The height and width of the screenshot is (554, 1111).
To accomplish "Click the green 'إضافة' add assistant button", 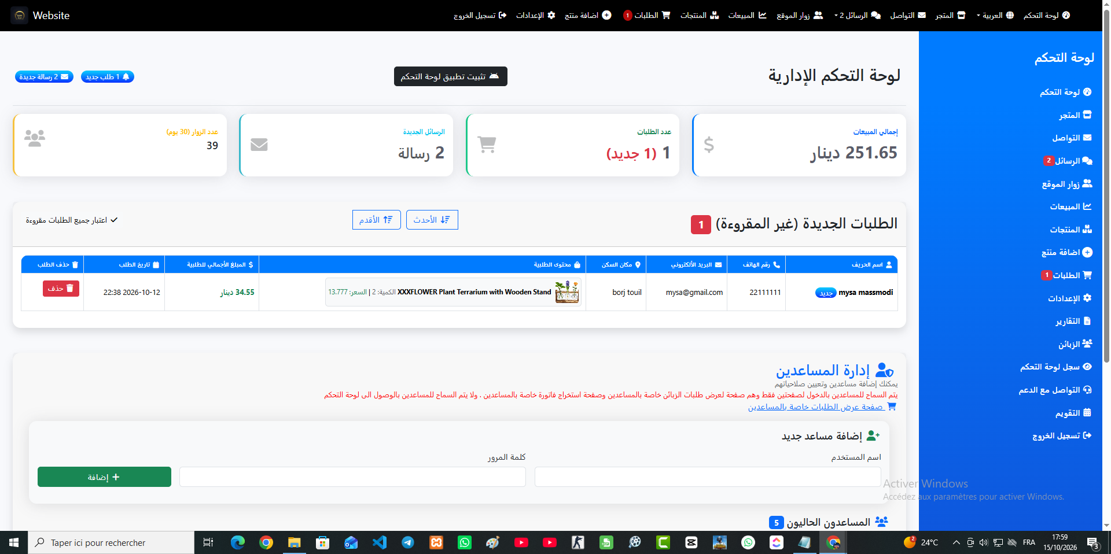I will [x=104, y=477].
